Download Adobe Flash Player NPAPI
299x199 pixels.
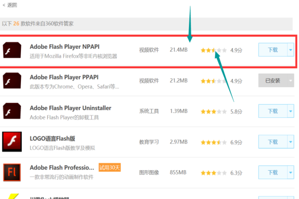273,50
